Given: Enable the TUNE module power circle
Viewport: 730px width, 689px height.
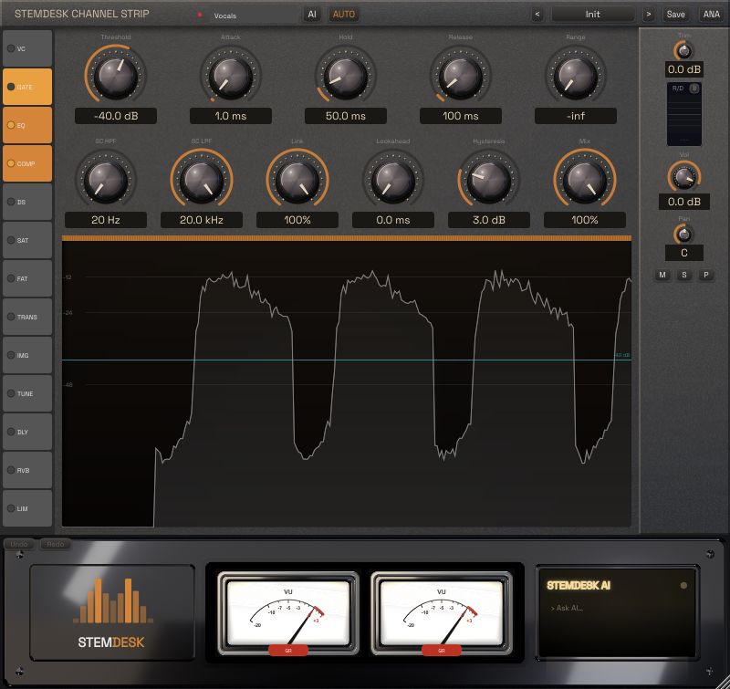Looking at the screenshot, I should click(x=11, y=393).
